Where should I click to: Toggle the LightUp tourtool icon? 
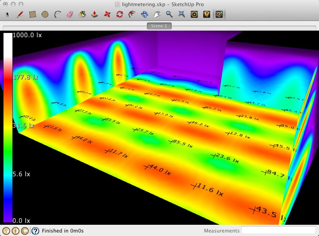219,14
